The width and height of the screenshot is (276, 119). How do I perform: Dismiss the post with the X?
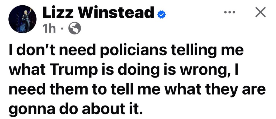coord(260,12)
